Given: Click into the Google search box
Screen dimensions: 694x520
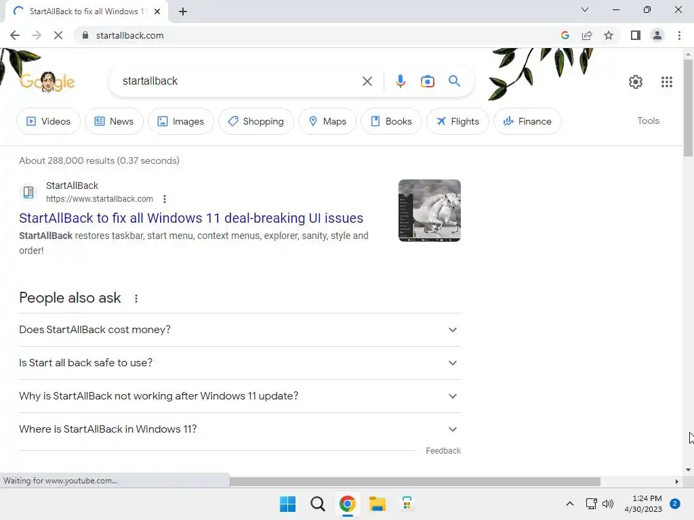Looking at the screenshot, I should (239, 81).
